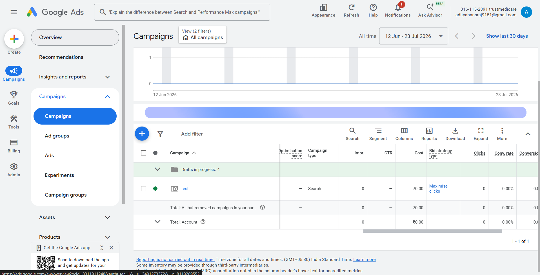Screen dimensions: 540x275
Task: Collapse the Campaigns nav section
Action: click(x=107, y=96)
